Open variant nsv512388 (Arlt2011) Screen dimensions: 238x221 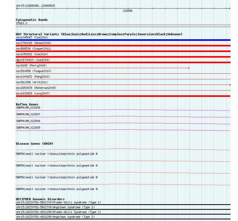32,82
